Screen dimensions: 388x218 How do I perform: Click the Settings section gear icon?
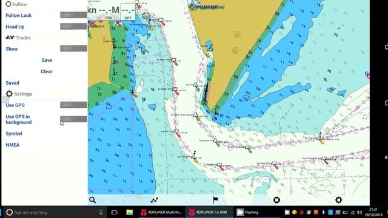tap(9, 94)
